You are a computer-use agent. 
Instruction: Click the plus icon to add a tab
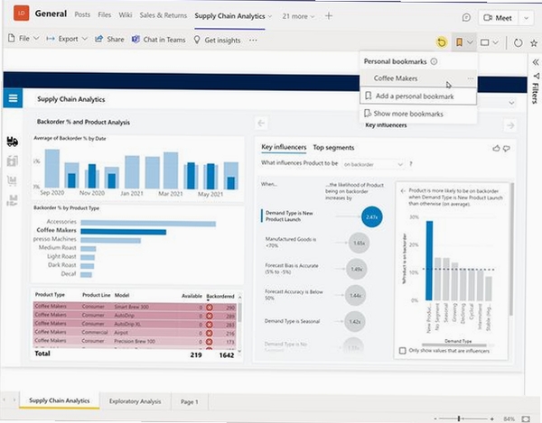click(329, 15)
